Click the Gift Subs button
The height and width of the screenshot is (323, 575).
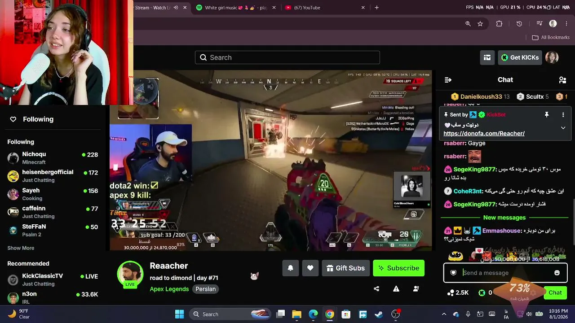tap(345, 268)
